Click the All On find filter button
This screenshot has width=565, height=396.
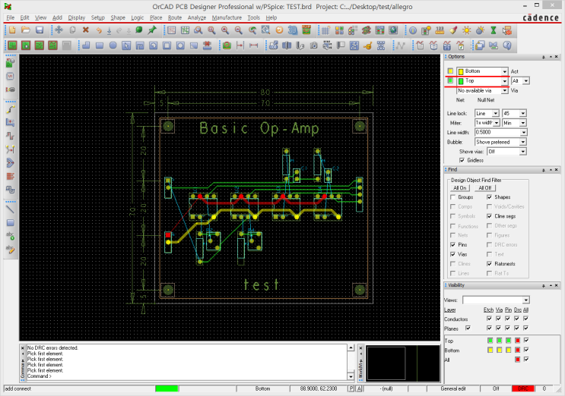(460, 187)
